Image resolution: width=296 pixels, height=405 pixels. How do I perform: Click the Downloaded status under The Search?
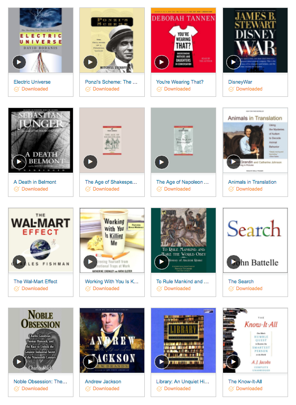245,289
